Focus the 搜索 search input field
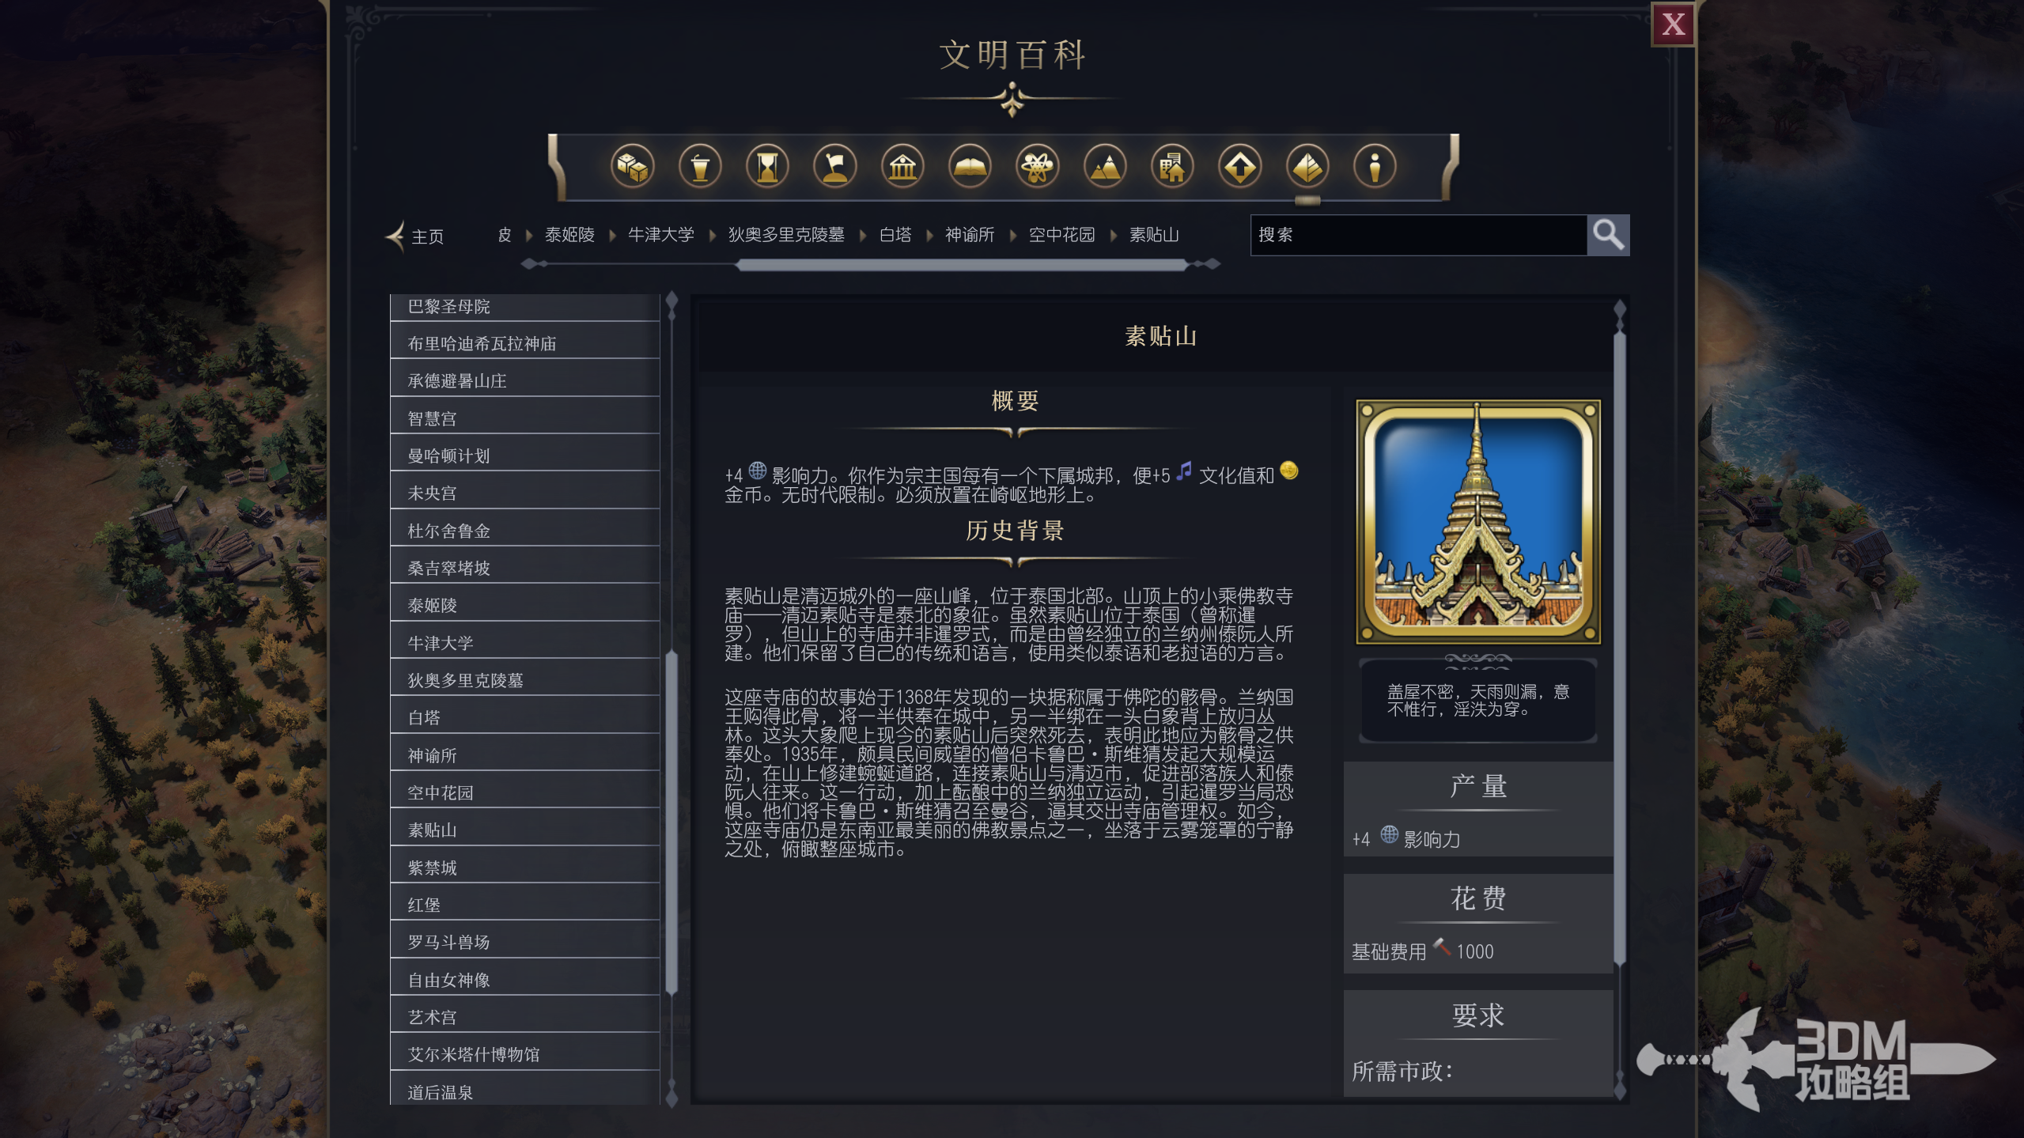Image resolution: width=2024 pixels, height=1138 pixels. (x=1418, y=235)
